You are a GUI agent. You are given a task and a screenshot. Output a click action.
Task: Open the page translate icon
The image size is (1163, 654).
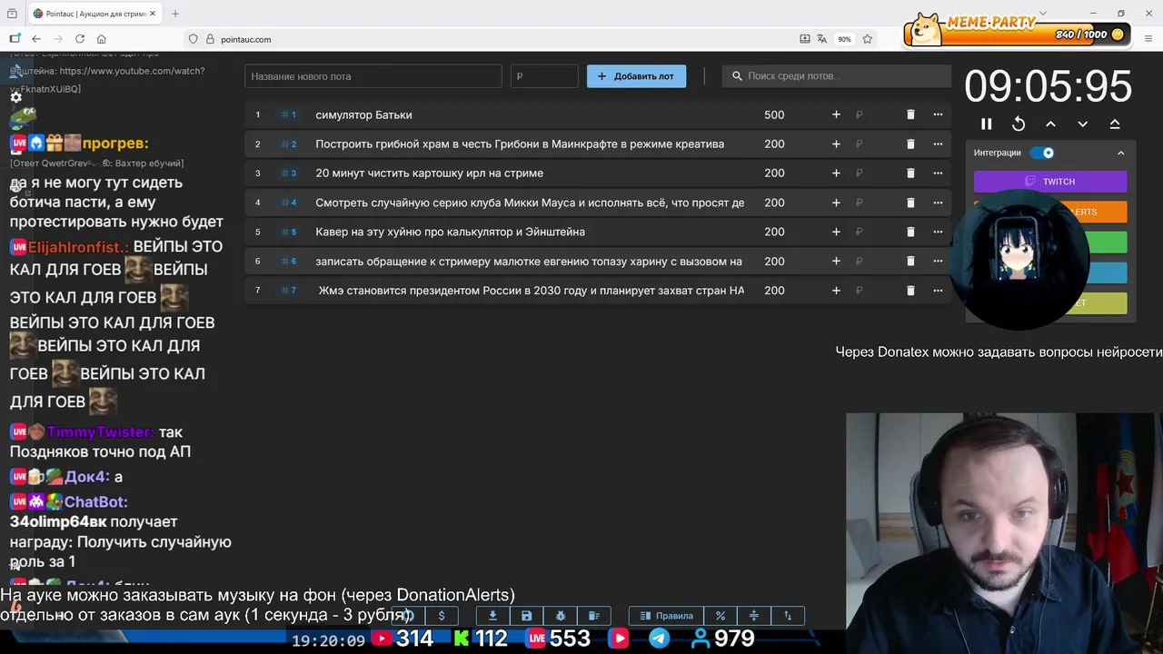(822, 39)
